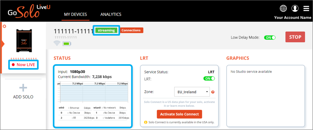Open the user account profile icon

(295, 8)
